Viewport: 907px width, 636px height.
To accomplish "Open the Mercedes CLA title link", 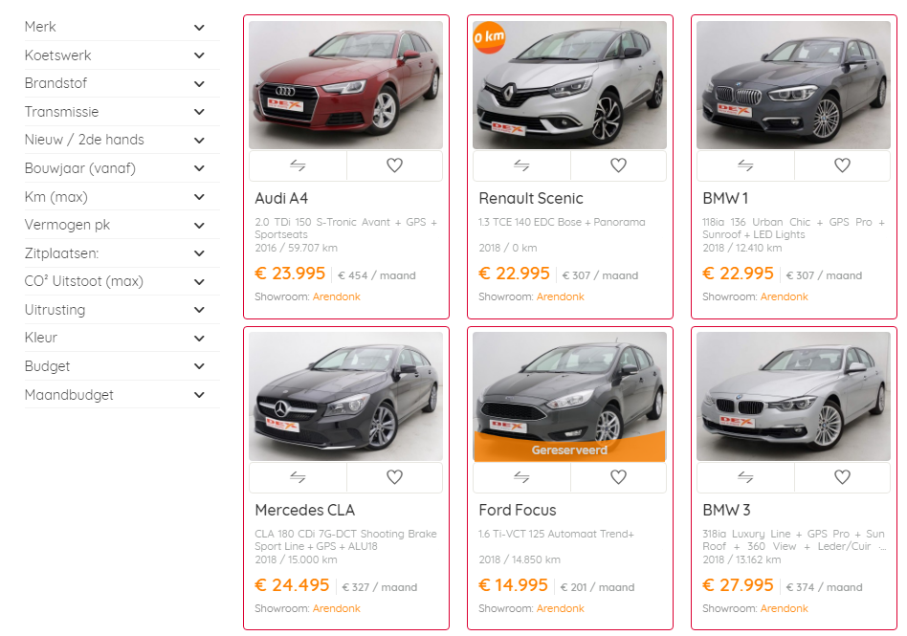I will [304, 510].
